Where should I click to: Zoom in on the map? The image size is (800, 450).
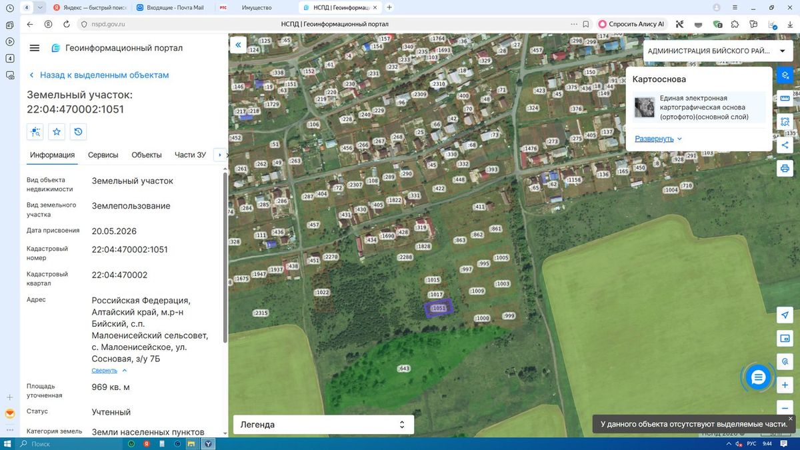coord(785,385)
